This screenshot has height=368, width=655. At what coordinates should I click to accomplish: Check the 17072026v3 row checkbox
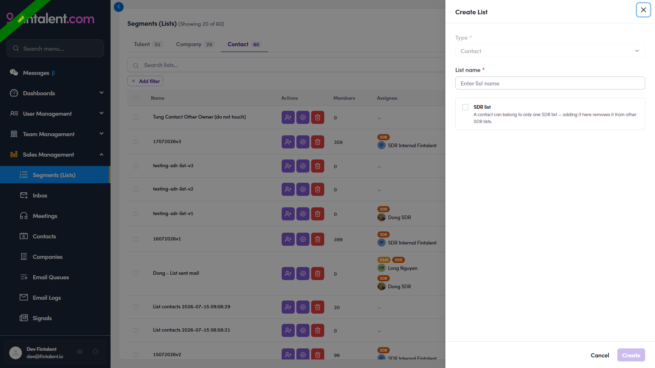click(136, 142)
